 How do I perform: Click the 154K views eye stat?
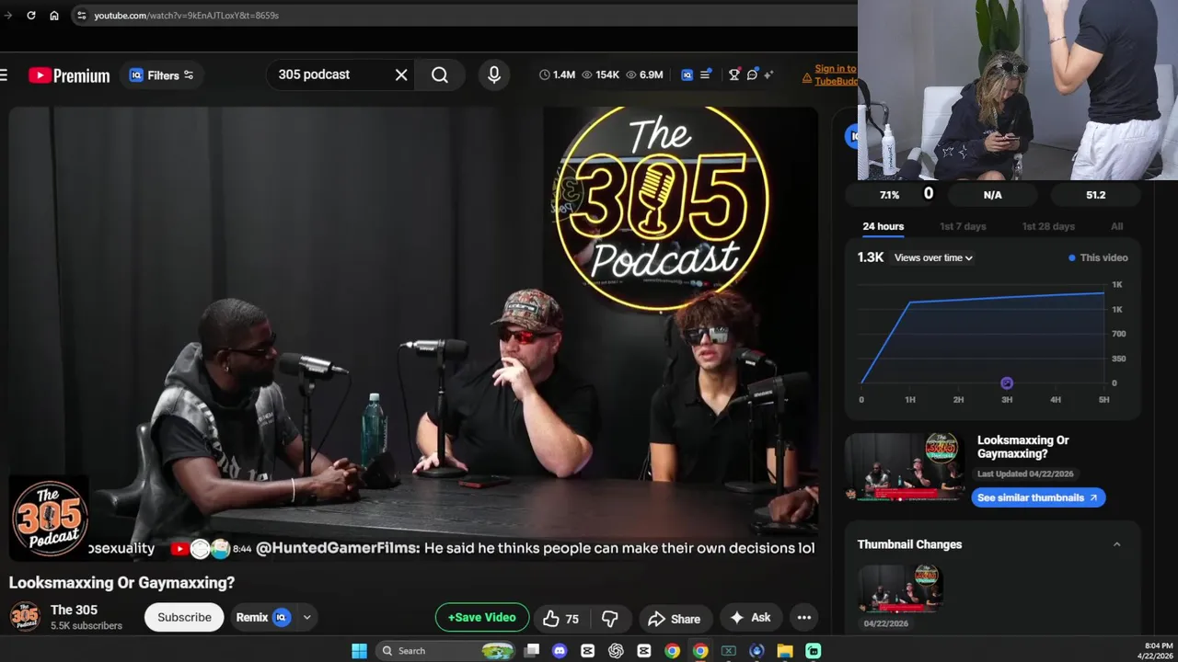coord(601,74)
